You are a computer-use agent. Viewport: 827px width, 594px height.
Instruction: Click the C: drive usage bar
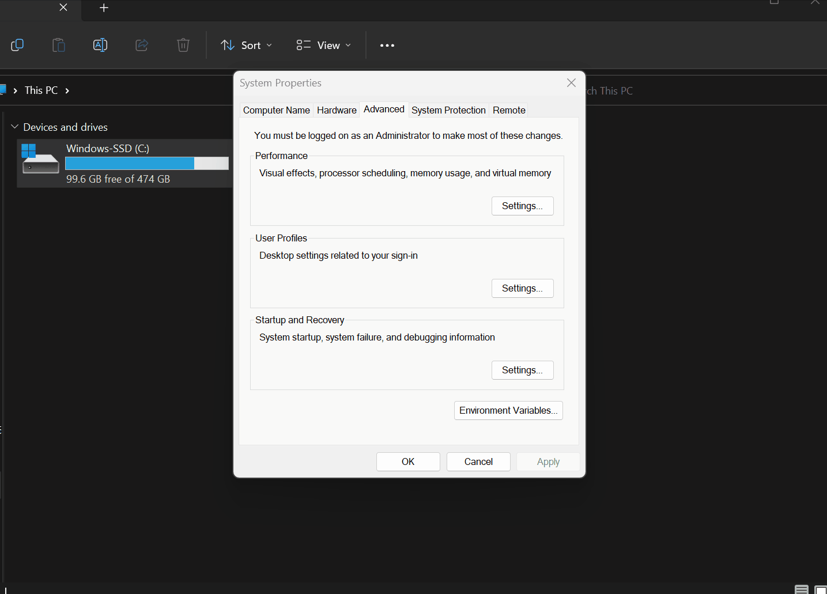[147, 164]
